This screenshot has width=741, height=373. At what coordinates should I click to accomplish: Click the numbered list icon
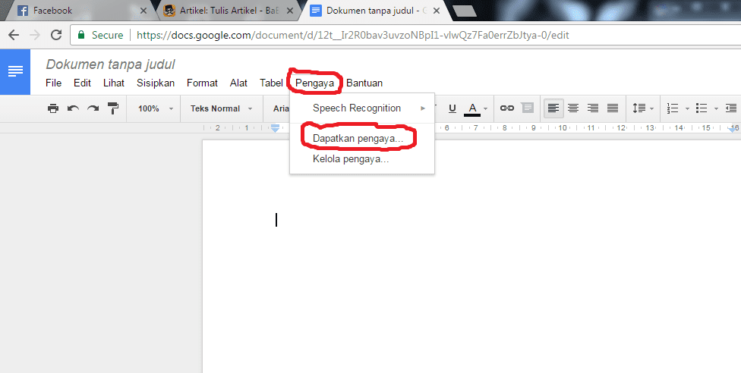pos(673,108)
